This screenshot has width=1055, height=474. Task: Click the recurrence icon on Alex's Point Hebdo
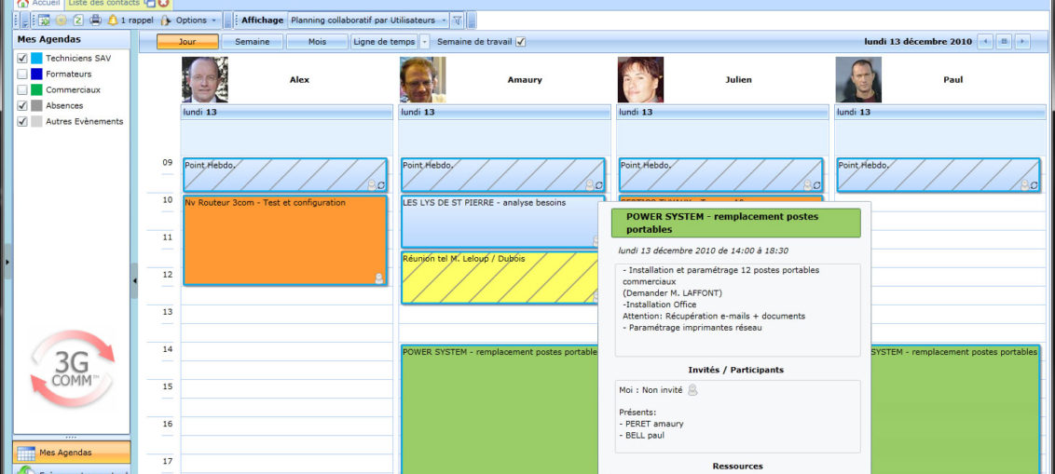(381, 185)
